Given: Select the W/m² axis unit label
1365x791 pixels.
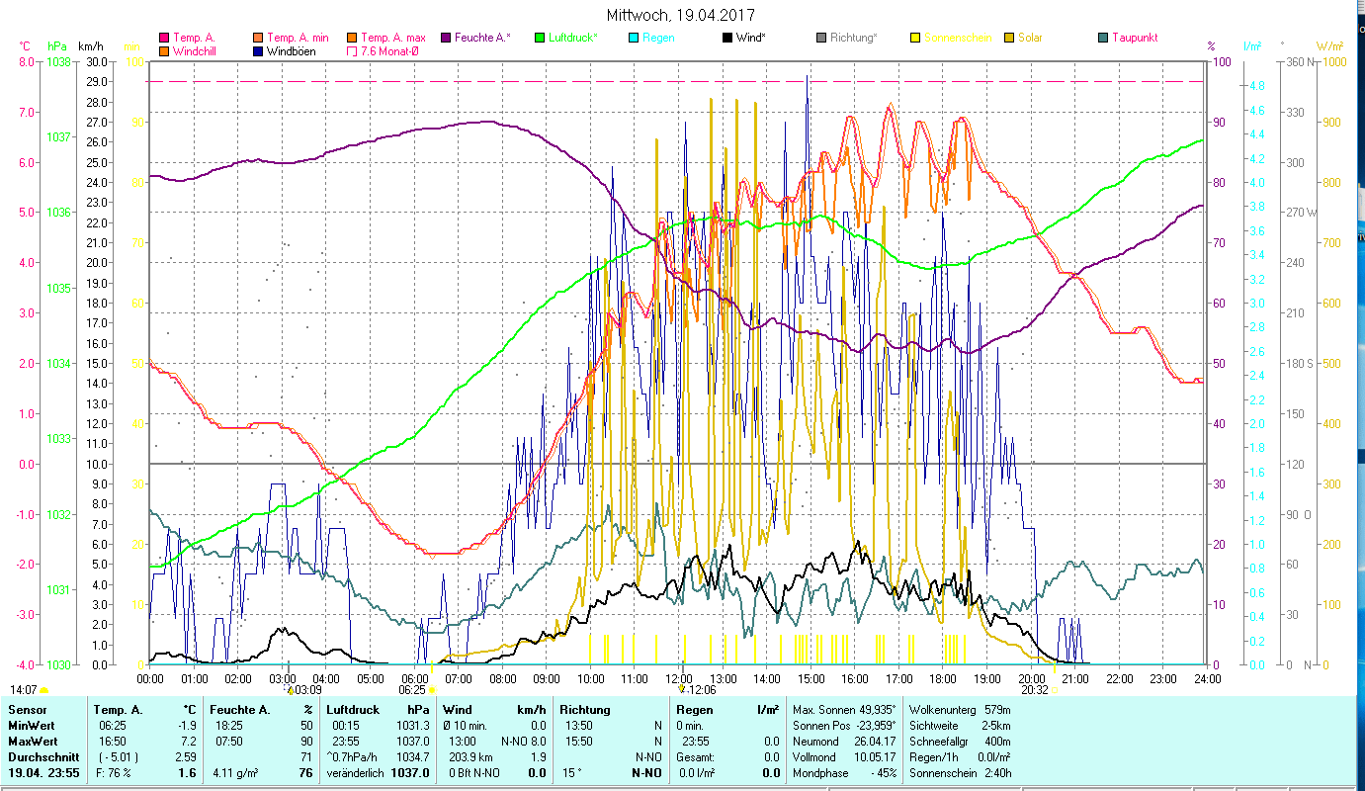Looking at the screenshot, I should [x=1330, y=46].
